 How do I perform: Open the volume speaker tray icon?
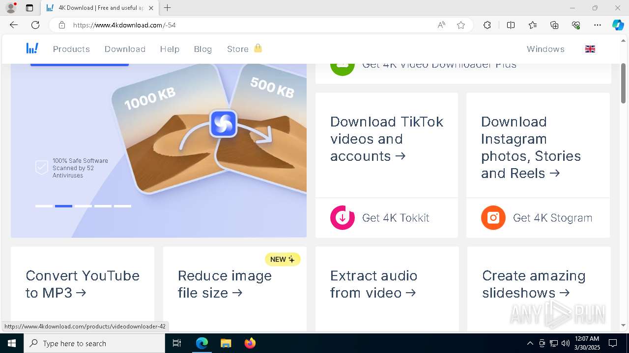tap(566, 343)
